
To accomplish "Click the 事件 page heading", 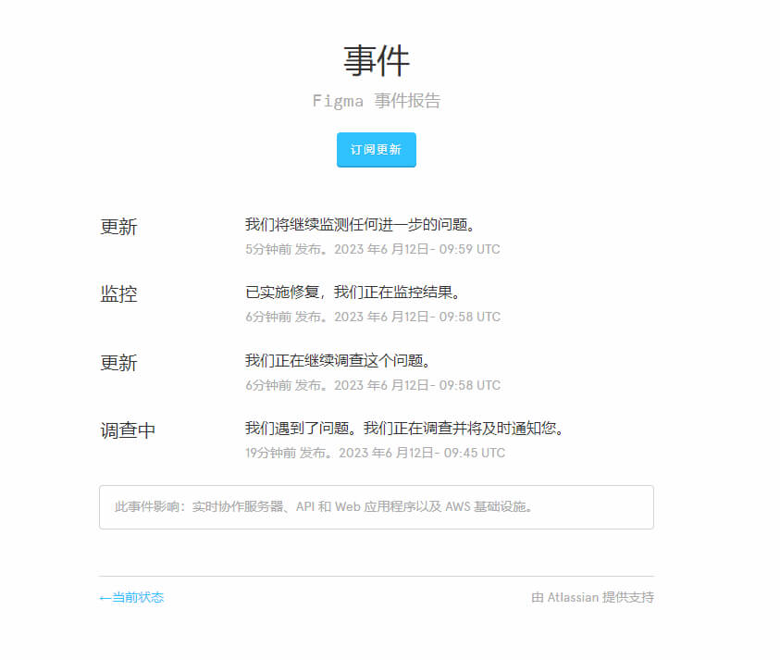I will pos(376,61).
